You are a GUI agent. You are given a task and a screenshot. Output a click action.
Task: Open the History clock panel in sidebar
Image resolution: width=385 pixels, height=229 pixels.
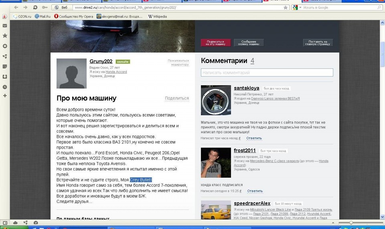pos(5,87)
